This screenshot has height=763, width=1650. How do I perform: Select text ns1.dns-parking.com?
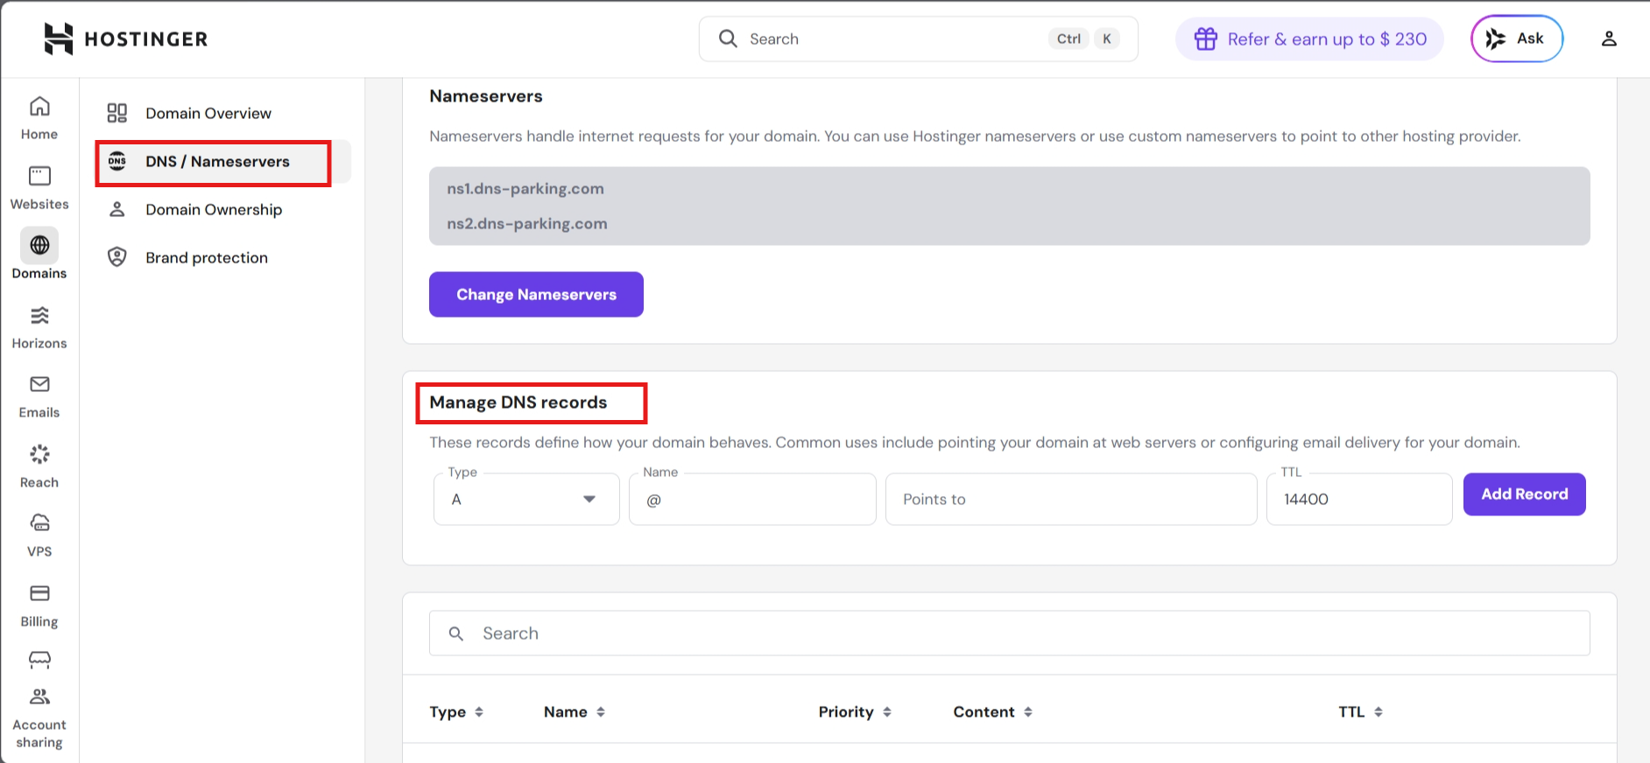coord(525,188)
